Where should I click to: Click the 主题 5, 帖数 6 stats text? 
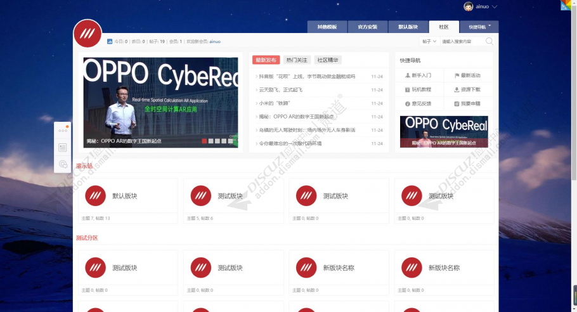[x=200, y=218]
